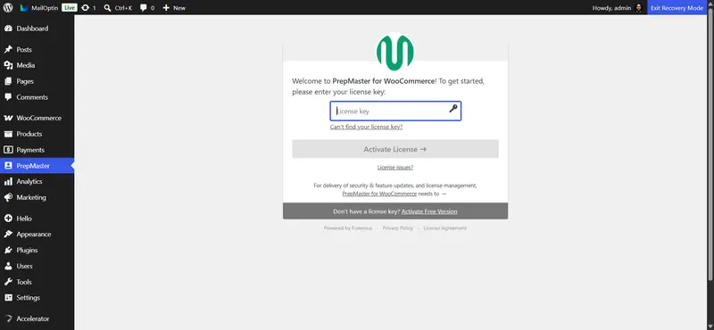
Task: Open the Powered by Freemius link
Action: (348, 228)
